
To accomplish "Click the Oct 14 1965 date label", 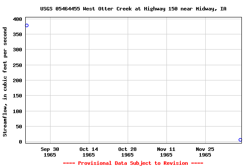I will click(x=89, y=152).
